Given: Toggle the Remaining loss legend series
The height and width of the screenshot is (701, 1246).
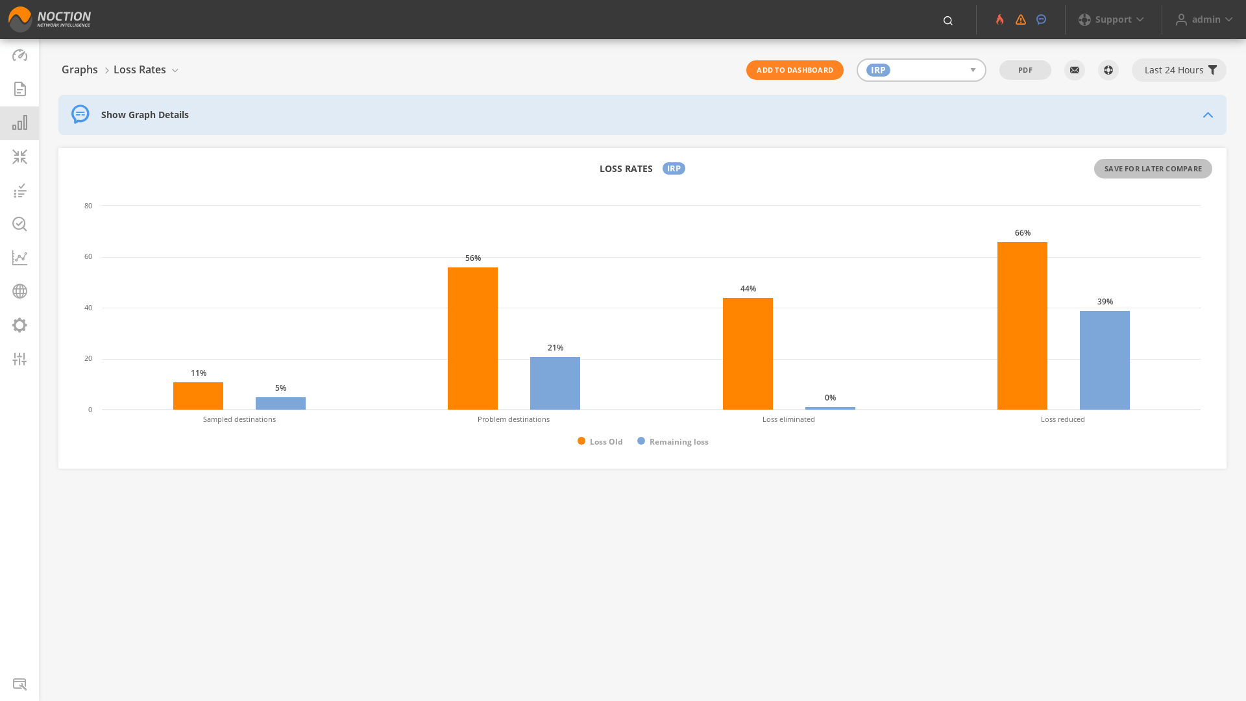Looking at the screenshot, I should coord(673,441).
